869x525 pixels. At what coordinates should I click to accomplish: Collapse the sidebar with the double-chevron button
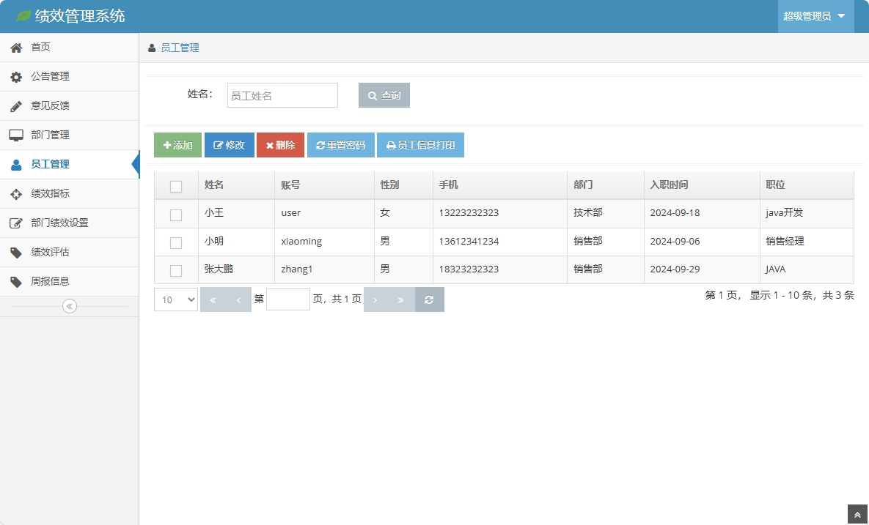pos(70,306)
